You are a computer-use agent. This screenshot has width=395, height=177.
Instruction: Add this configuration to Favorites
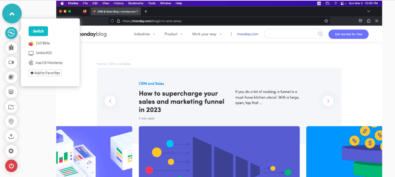[45, 73]
